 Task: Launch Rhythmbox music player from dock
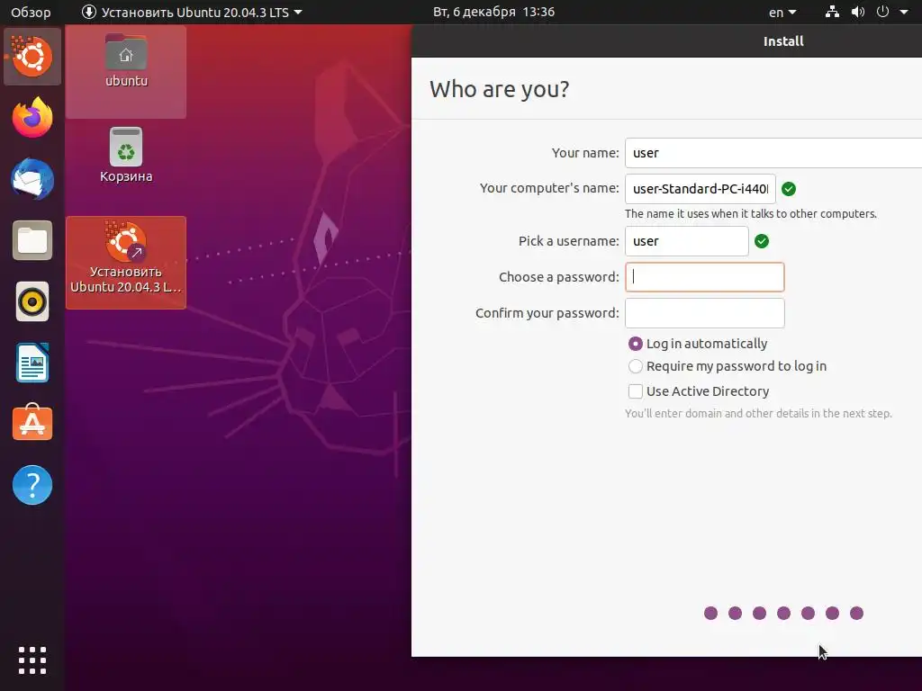click(32, 301)
